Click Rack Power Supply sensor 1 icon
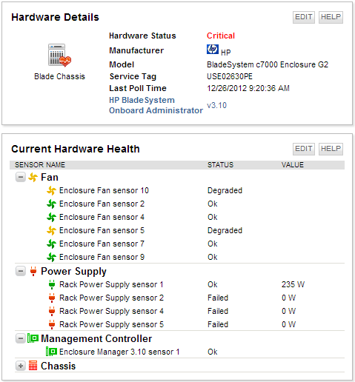Image resolution: width=355 pixels, height=382 pixels. click(52, 284)
